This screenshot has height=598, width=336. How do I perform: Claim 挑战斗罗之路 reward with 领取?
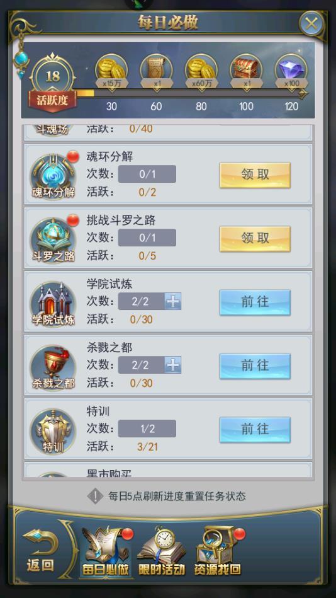255,239
